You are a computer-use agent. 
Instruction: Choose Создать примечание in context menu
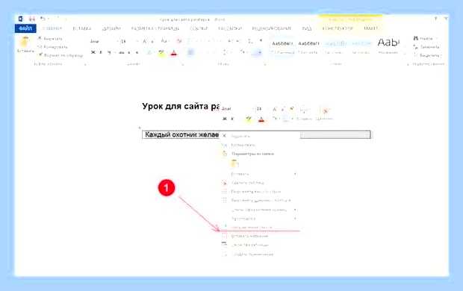click(x=260, y=254)
